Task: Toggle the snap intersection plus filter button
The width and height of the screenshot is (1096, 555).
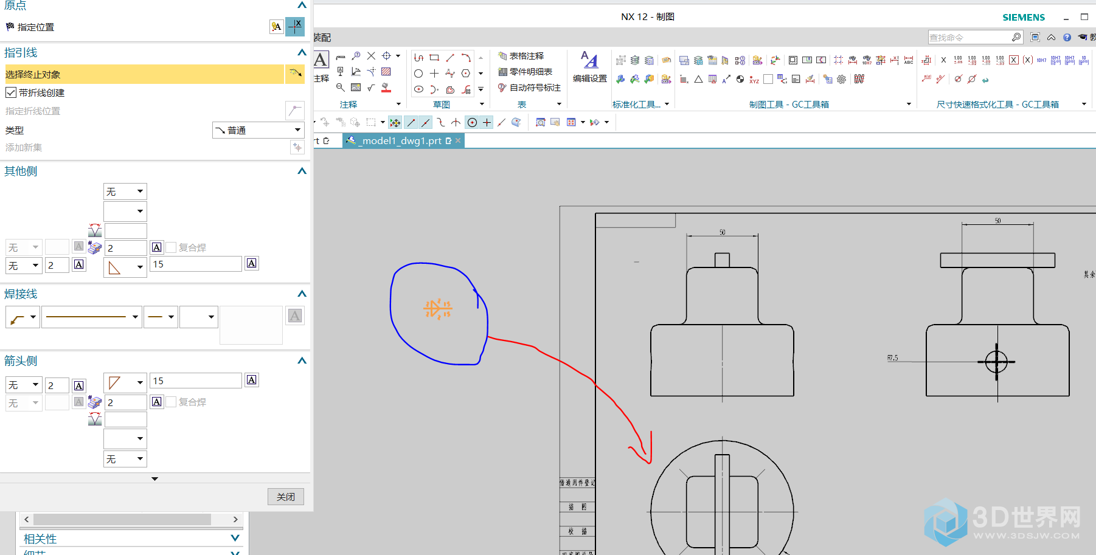Action: coord(487,123)
